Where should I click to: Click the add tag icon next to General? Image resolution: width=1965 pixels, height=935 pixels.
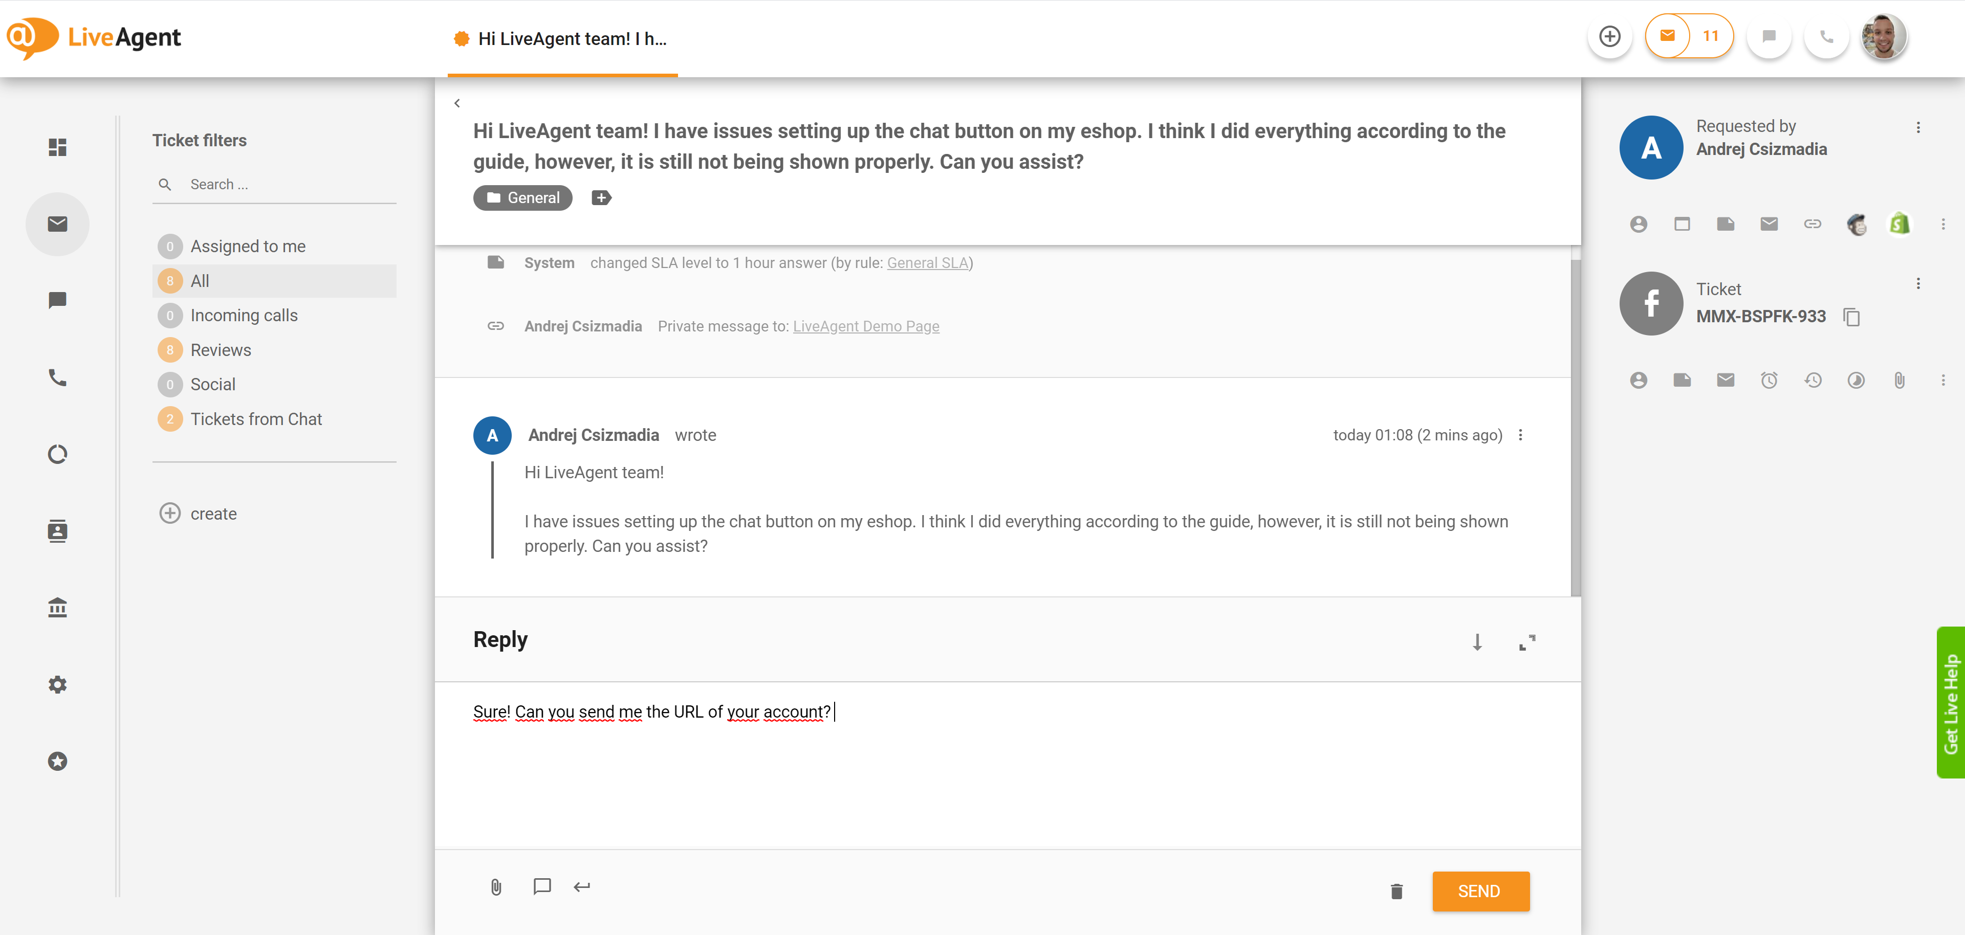(601, 197)
